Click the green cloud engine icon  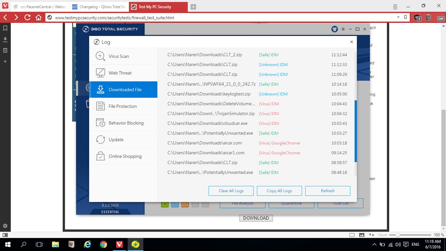click(x=165, y=204)
